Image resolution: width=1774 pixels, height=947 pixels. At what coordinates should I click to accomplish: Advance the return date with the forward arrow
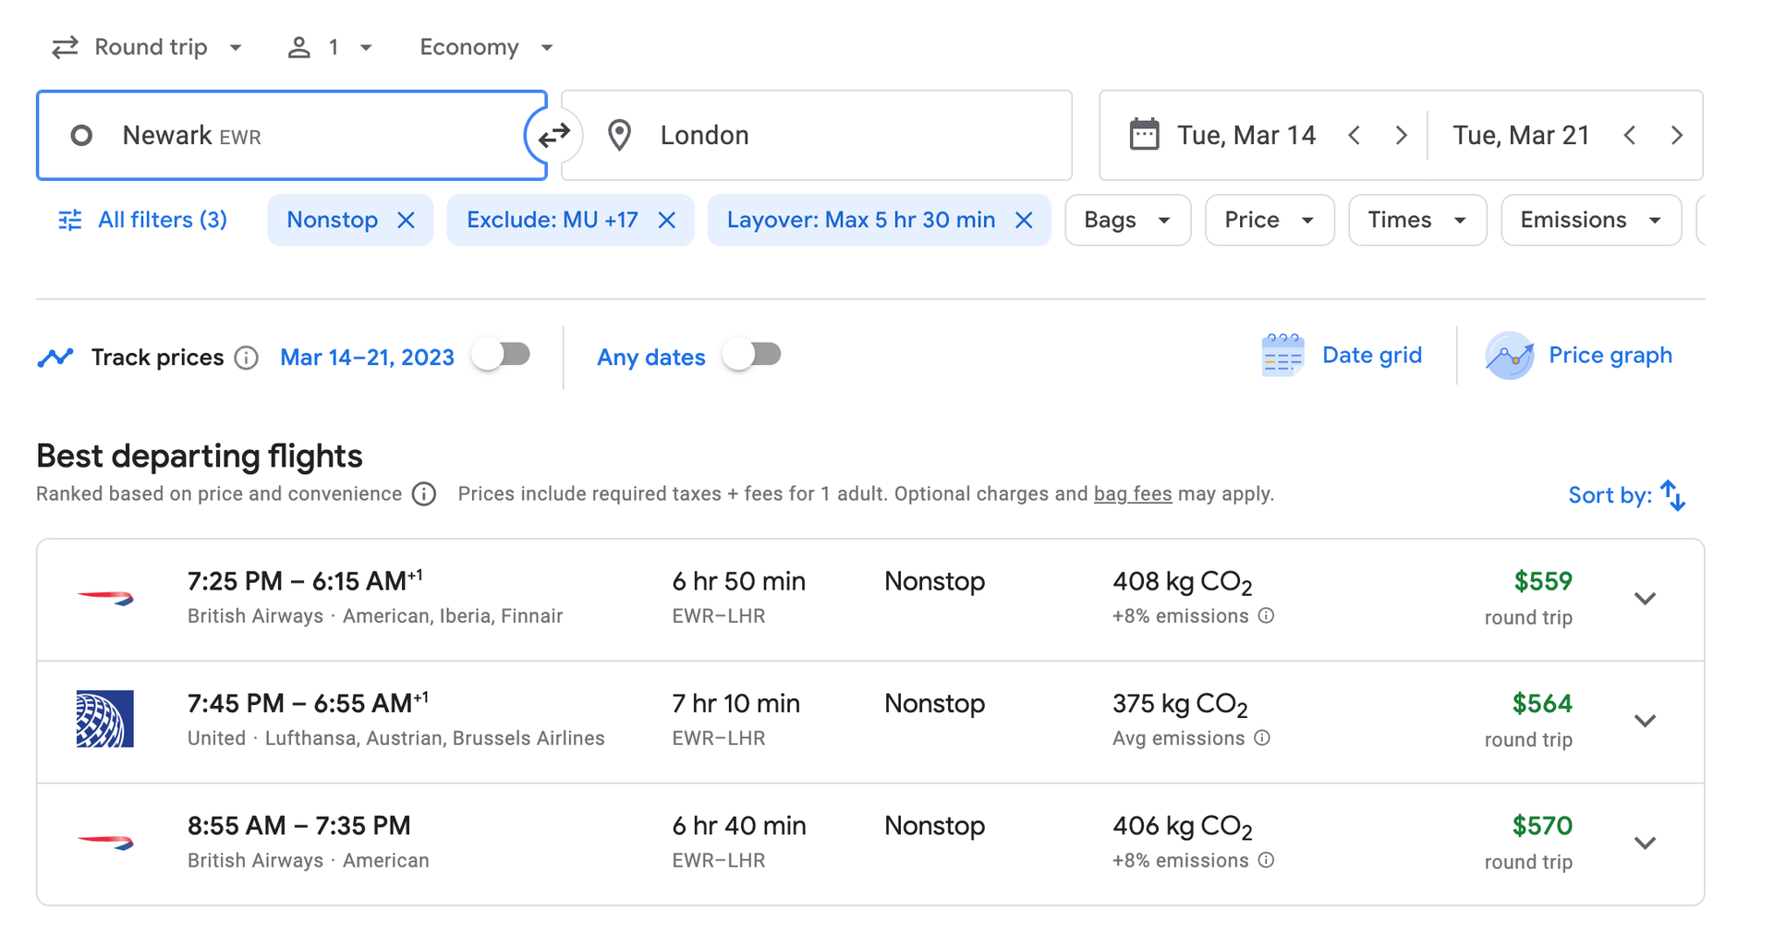point(1676,135)
